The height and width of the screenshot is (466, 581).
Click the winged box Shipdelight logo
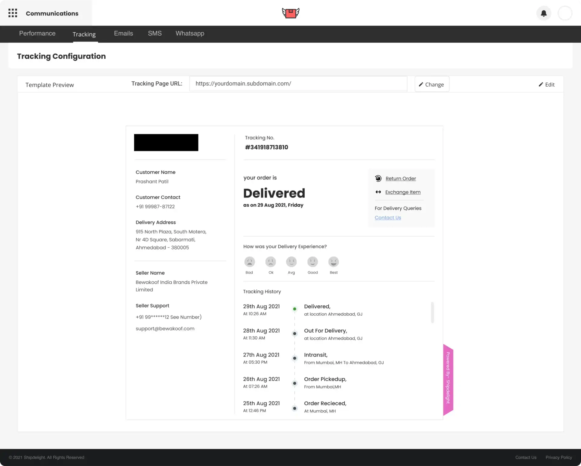tap(290, 13)
